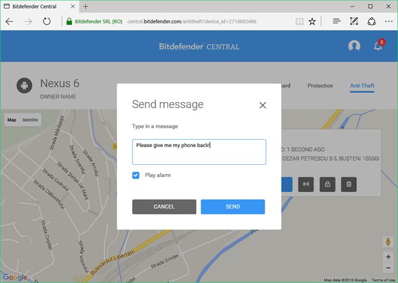The image size is (398, 283).
Task: Click the browser Forward arrow
Action: (28, 22)
